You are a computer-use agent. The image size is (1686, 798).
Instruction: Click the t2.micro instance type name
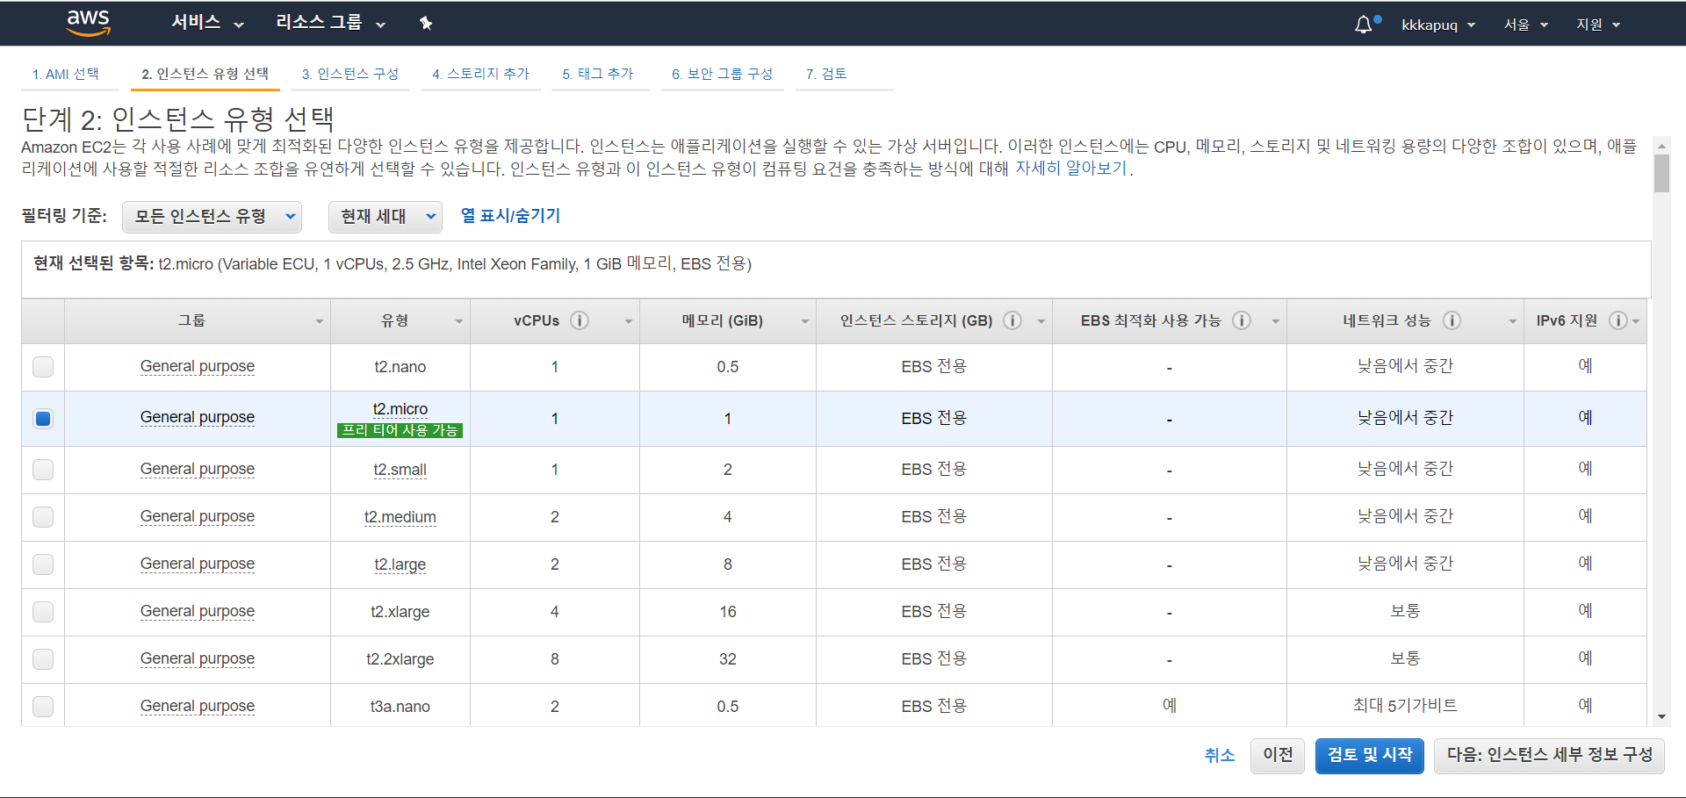tap(400, 409)
